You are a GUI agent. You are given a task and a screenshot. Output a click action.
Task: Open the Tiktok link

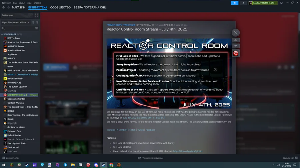pos(132,130)
